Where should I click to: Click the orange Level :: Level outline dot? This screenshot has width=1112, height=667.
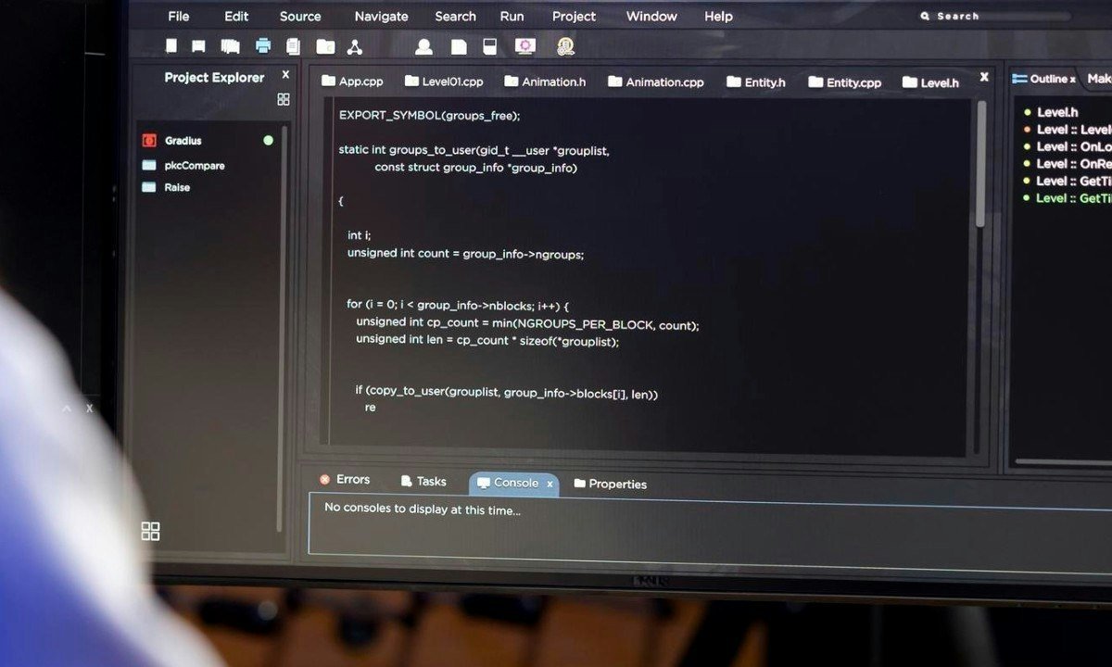pyautogui.click(x=1026, y=129)
